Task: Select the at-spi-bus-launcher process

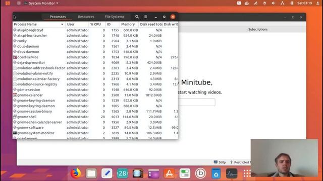Action: pos(95,36)
